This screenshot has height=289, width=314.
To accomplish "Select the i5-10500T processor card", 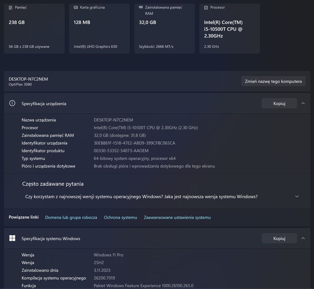I will 229,29.
